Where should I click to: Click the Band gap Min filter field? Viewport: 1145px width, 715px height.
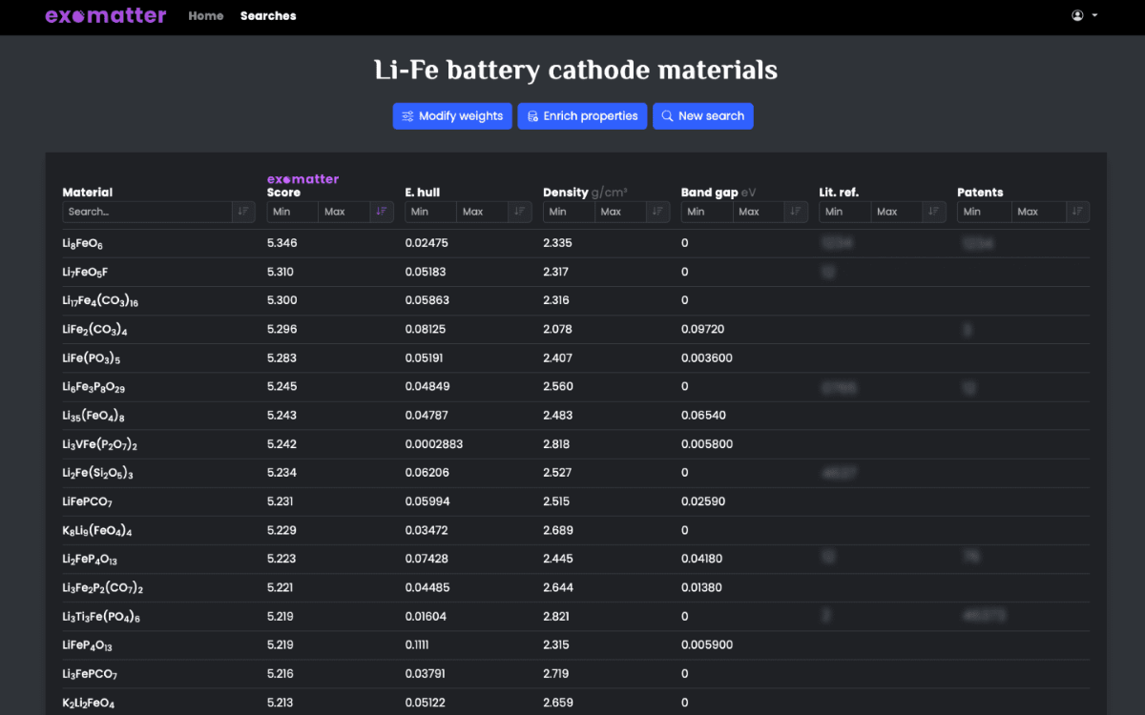tap(706, 212)
